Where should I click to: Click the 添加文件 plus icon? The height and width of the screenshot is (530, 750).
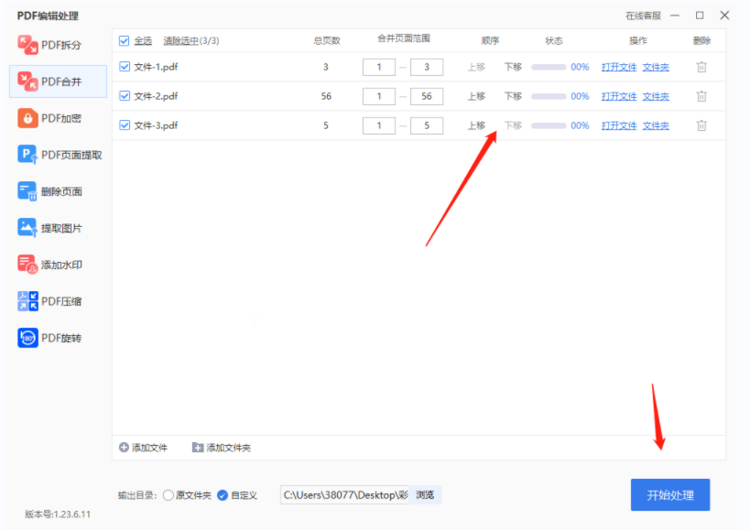(x=124, y=448)
